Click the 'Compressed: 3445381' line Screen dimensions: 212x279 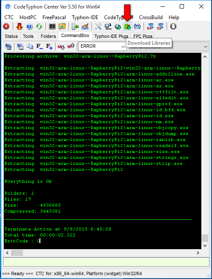click(x=32, y=211)
